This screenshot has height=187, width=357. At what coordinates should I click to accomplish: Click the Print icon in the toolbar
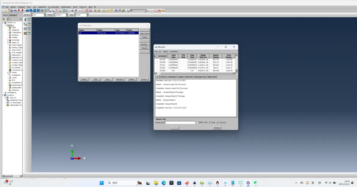click(x=15, y=11)
